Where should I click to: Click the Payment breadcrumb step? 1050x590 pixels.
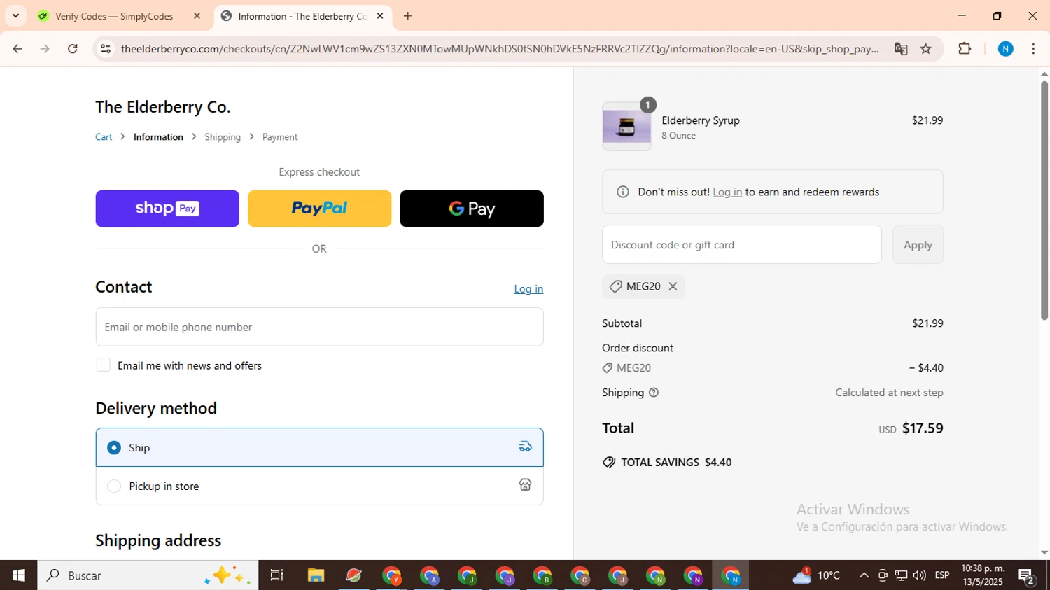pos(280,137)
